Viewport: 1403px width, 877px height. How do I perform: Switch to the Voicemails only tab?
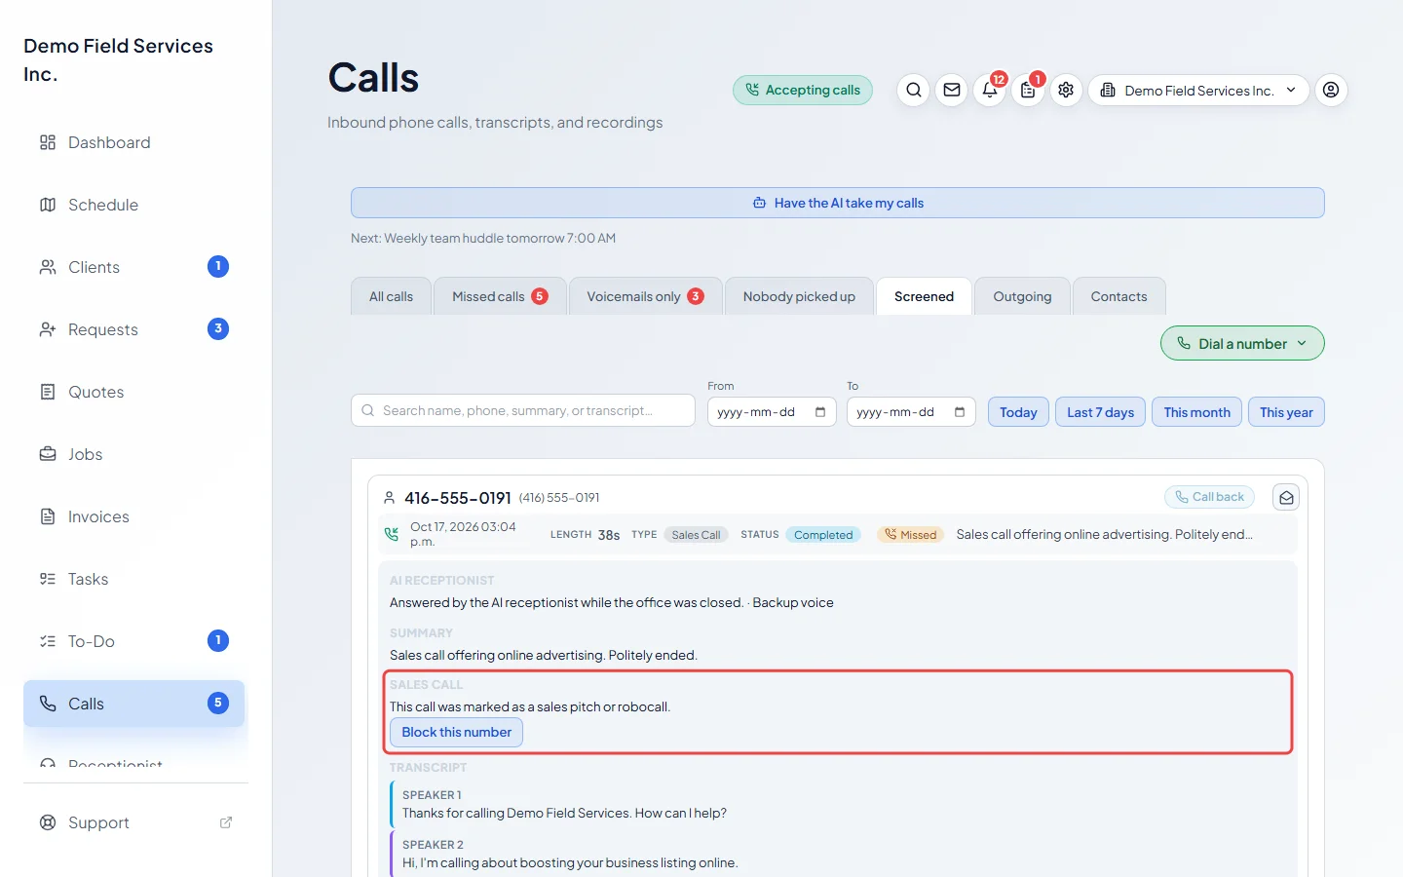(x=645, y=296)
